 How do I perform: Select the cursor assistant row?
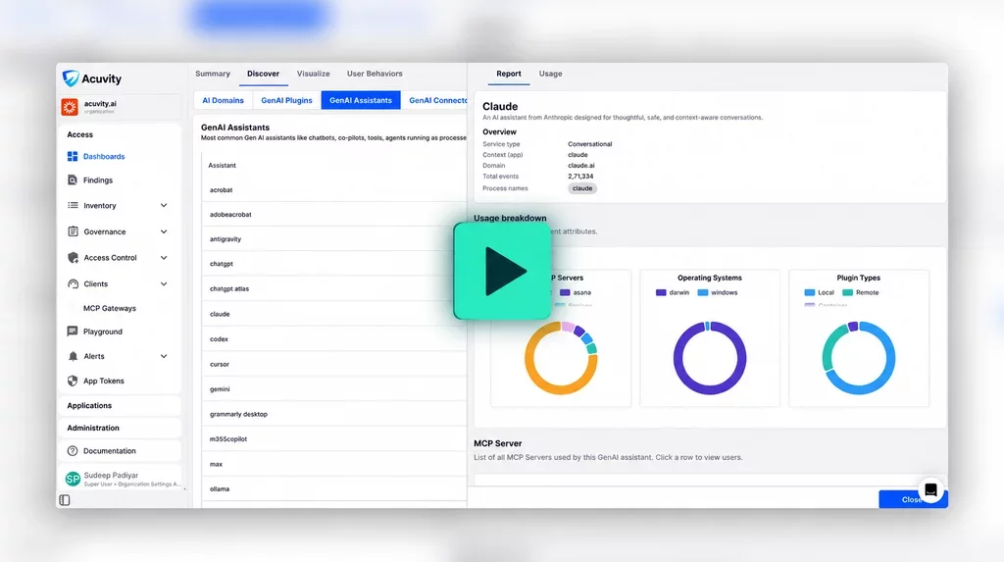[333, 364]
